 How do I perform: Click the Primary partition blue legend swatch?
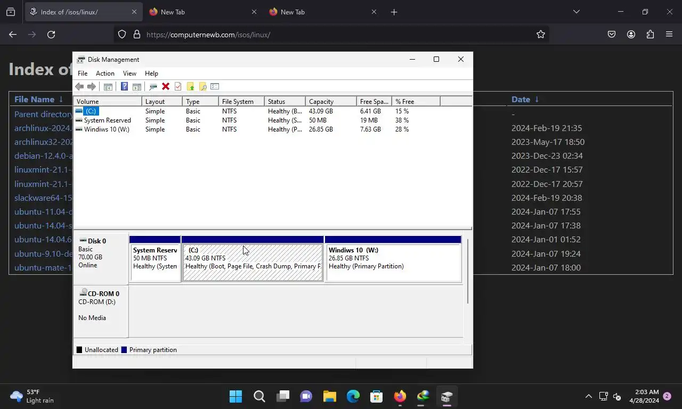(124, 350)
